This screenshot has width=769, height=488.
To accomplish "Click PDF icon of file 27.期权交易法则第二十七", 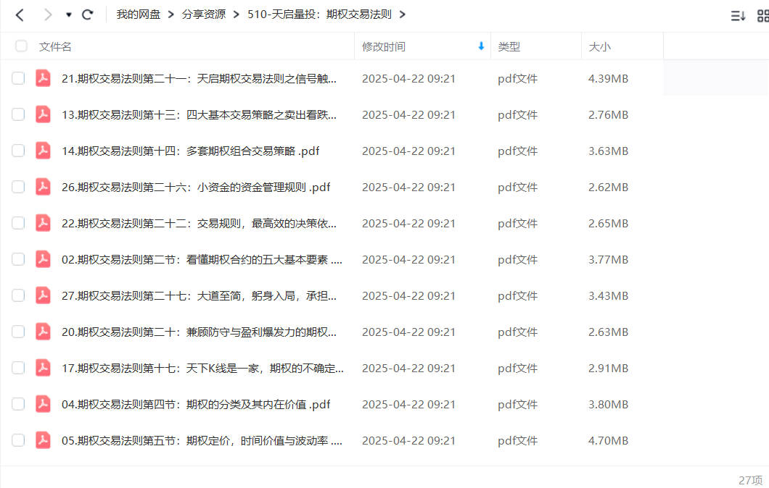I will pos(43,295).
